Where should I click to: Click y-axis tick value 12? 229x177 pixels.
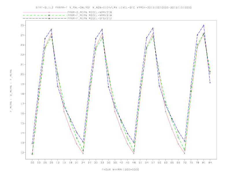(x=22, y=153)
